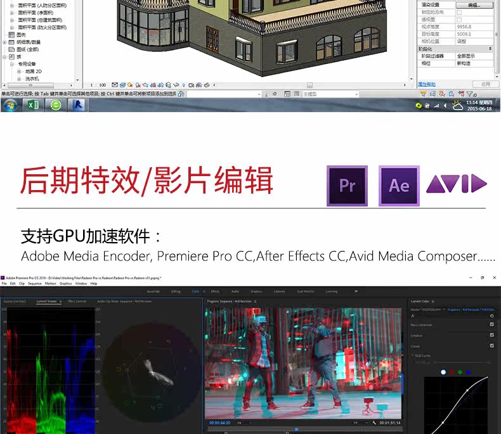Screen dimensions: 501x434
Task: Toggle 透视图 checkbox in Revit properties
Action: pos(459,20)
